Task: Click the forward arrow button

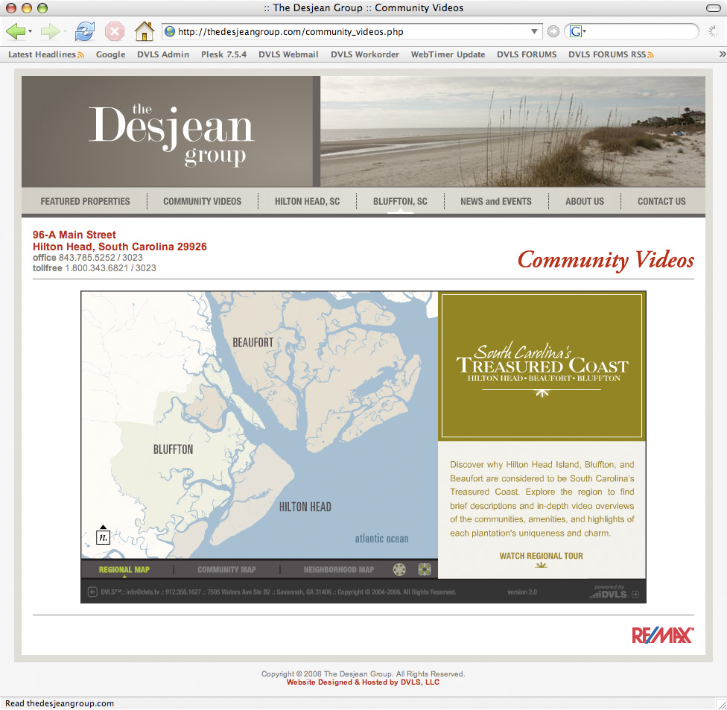Action: tap(49, 31)
